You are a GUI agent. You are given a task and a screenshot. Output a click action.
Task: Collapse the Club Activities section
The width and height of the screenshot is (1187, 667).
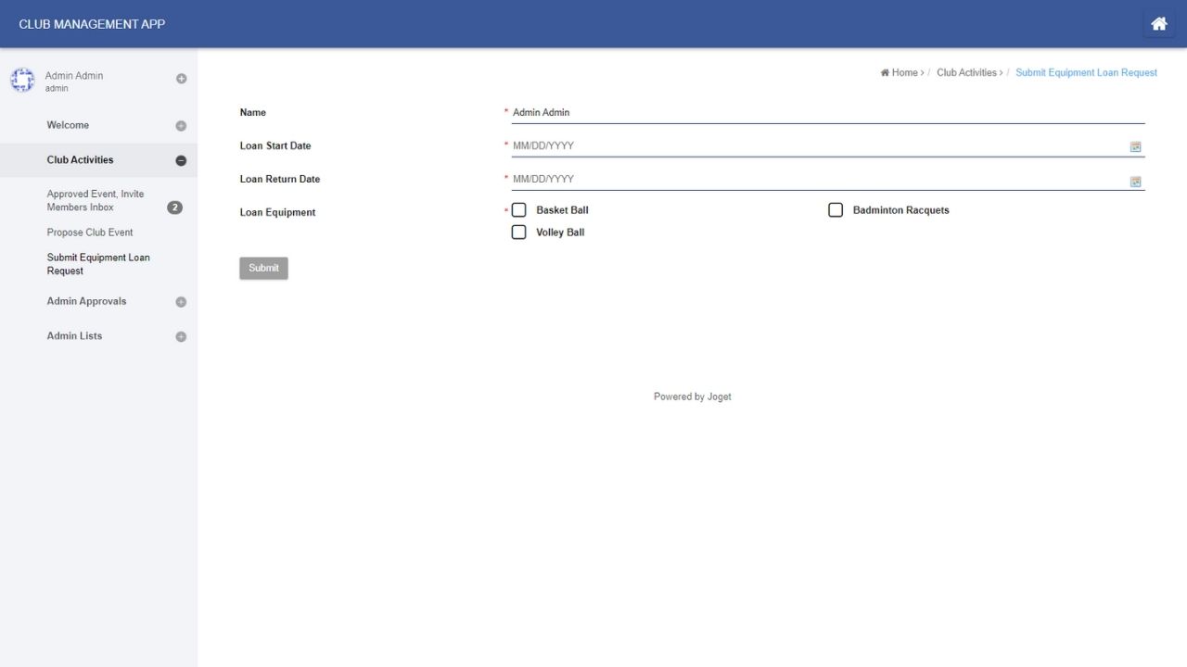pos(181,160)
